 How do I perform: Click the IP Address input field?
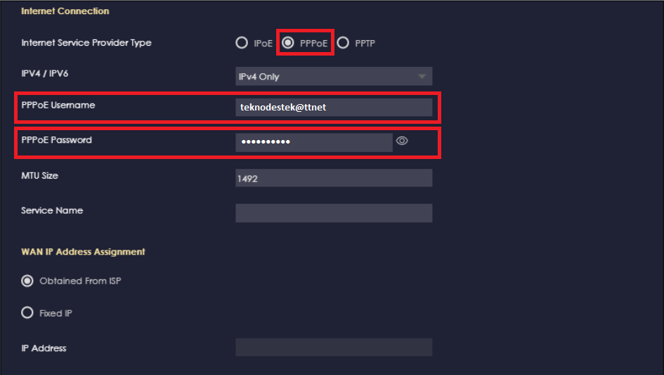click(x=333, y=348)
